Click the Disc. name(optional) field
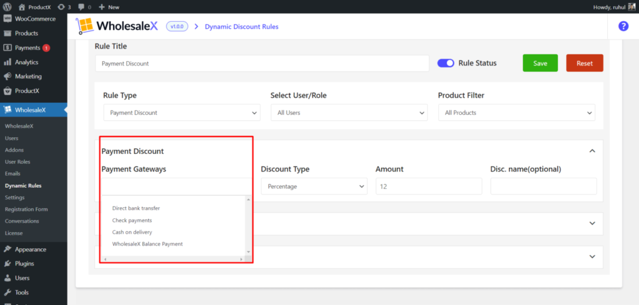The width and height of the screenshot is (639, 305). (544, 186)
